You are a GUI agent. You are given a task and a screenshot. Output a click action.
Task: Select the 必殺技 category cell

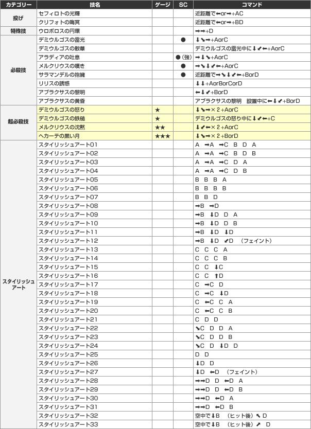click(x=19, y=70)
